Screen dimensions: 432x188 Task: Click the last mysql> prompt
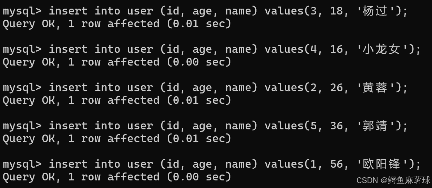click(22, 165)
